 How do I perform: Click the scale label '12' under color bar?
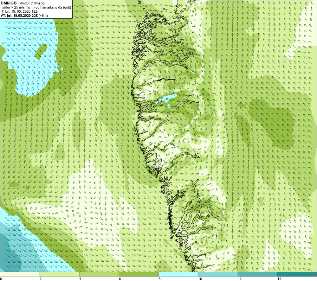[x=240, y=279]
